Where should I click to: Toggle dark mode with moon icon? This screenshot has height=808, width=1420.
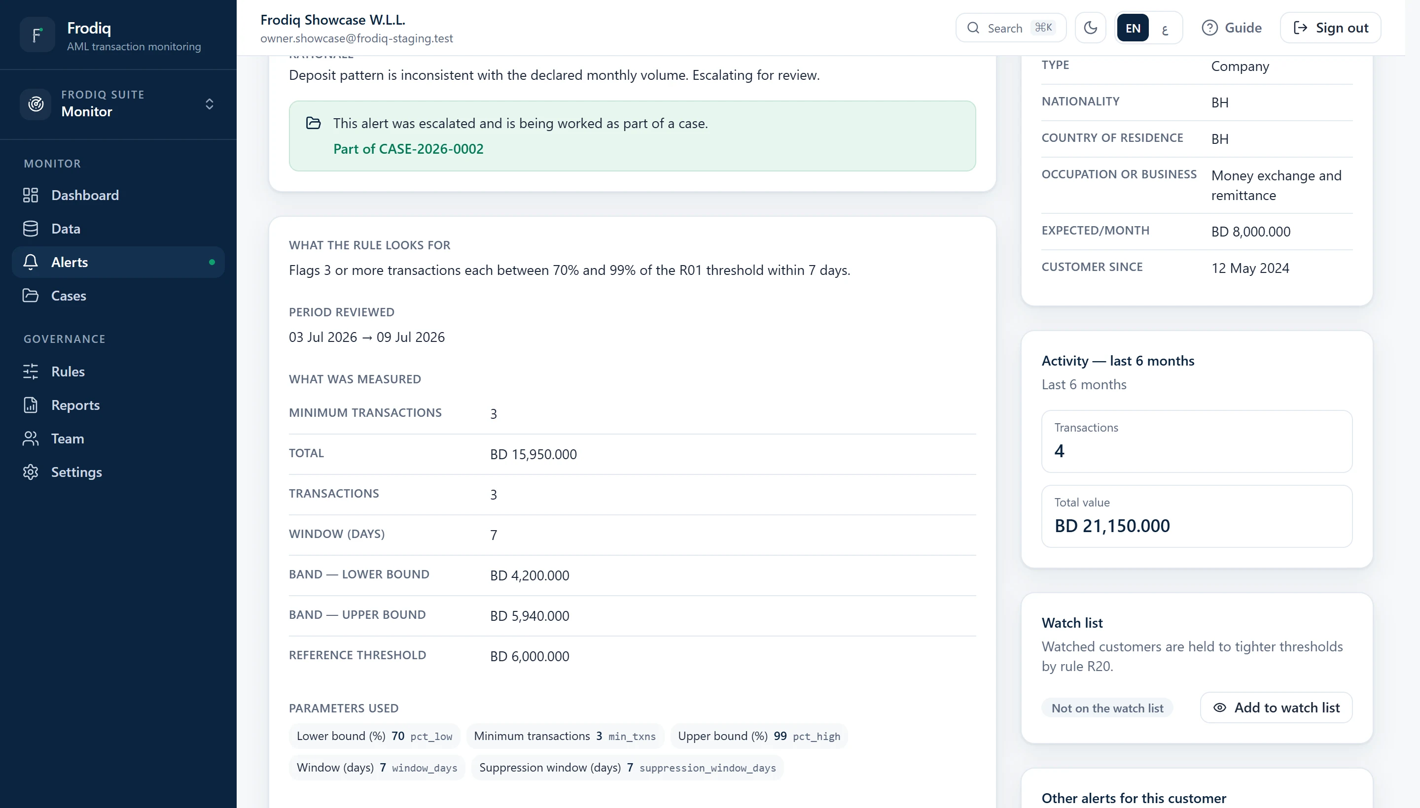coord(1091,28)
